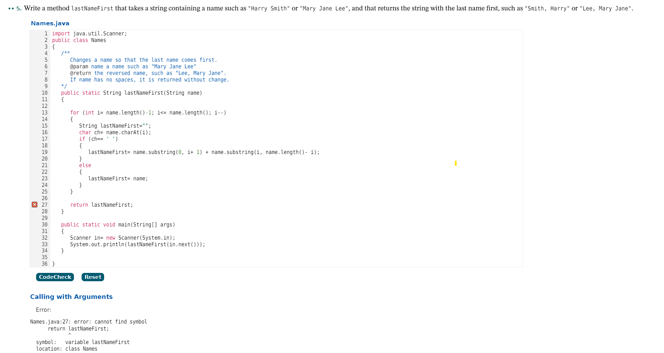The width and height of the screenshot is (664, 353).
Task: Click line number 13 in the gutter
Action: (44, 112)
